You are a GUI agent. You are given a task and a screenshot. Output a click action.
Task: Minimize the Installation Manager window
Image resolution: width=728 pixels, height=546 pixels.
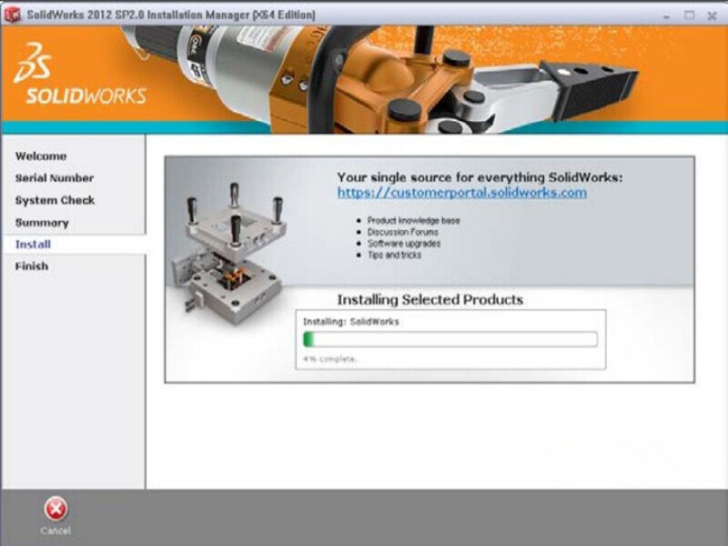(667, 15)
